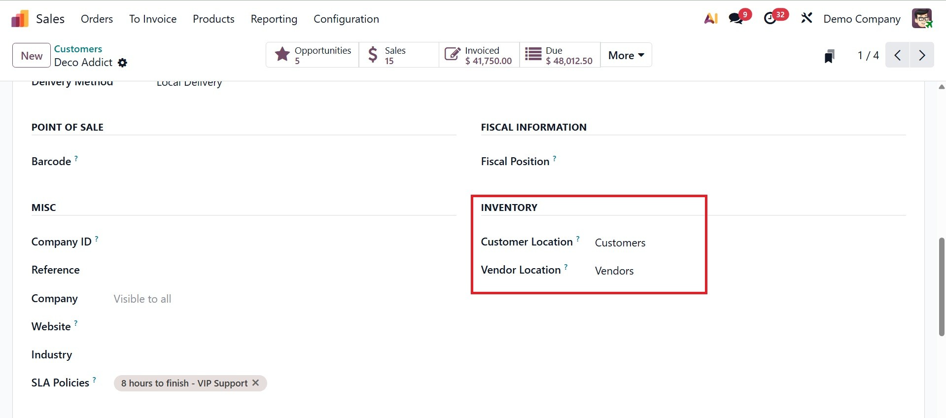946x418 pixels.
Task: Remove the VIP Support SLA tag
Action: (x=255, y=383)
